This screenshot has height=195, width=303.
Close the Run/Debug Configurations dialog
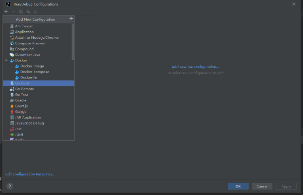[x=294, y=4]
